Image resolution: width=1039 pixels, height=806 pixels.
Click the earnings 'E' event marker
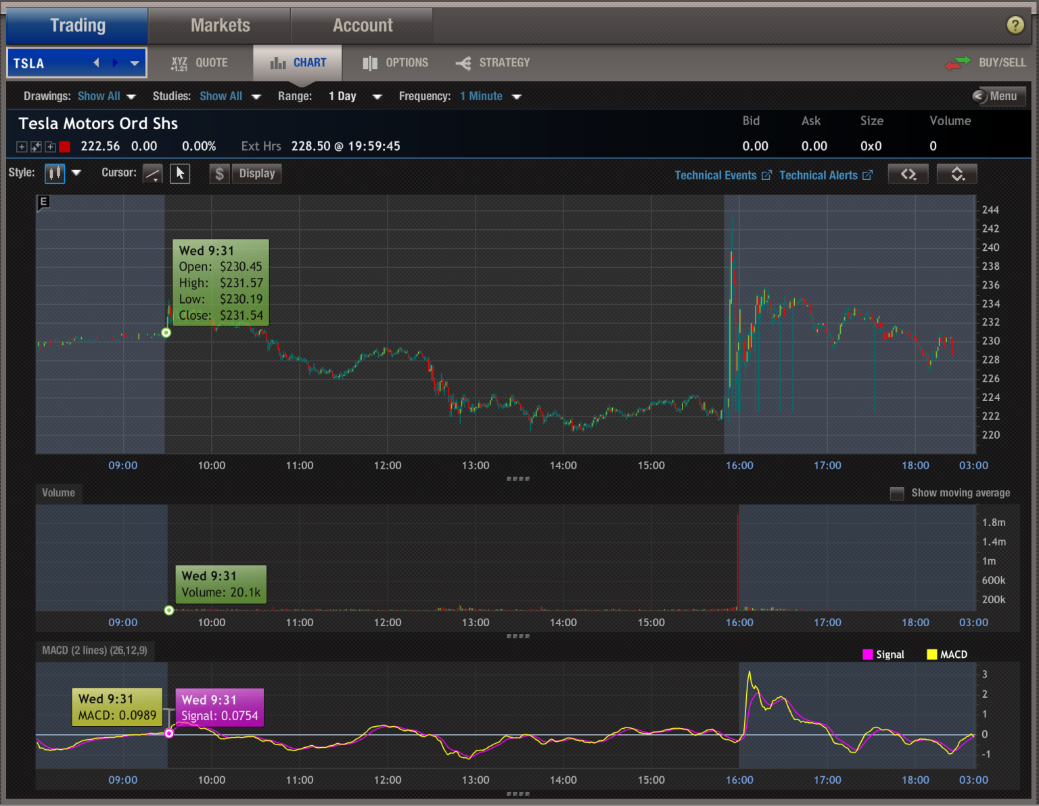(x=43, y=201)
